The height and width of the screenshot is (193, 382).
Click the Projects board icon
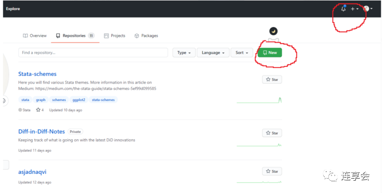[x=106, y=36]
